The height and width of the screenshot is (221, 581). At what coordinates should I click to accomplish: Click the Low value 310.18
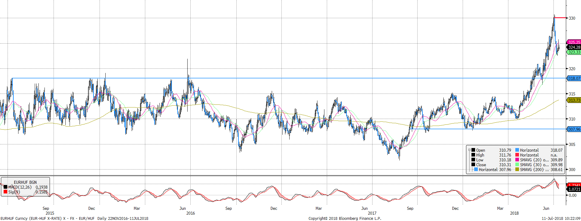[505, 160]
